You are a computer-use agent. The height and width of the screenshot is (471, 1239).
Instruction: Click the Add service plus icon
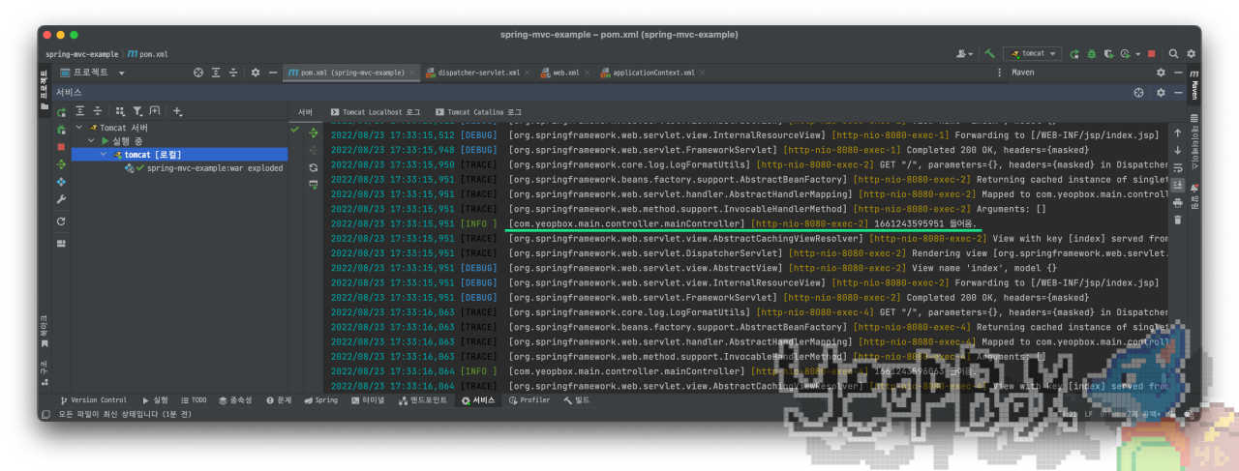(x=177, y=111)
